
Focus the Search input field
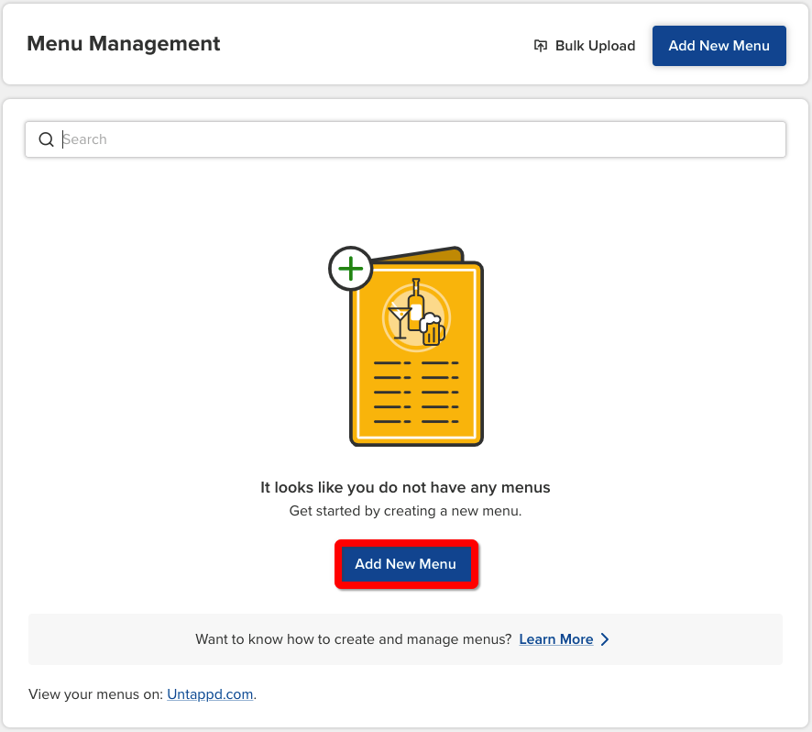[405, 139]
